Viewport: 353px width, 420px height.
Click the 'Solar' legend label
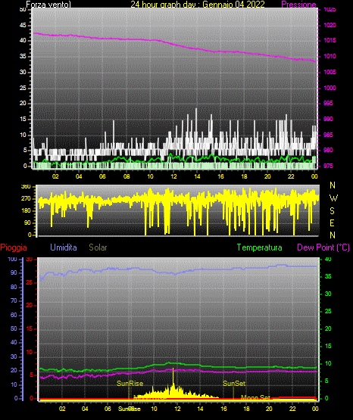pyautogui.click(x=98, y=247)
